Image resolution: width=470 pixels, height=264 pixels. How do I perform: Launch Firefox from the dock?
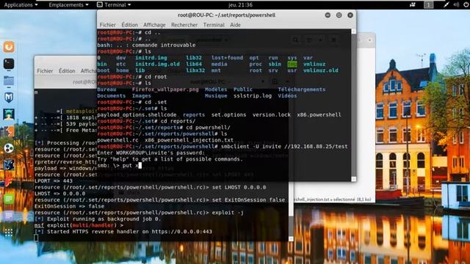(x=9, y=47)
